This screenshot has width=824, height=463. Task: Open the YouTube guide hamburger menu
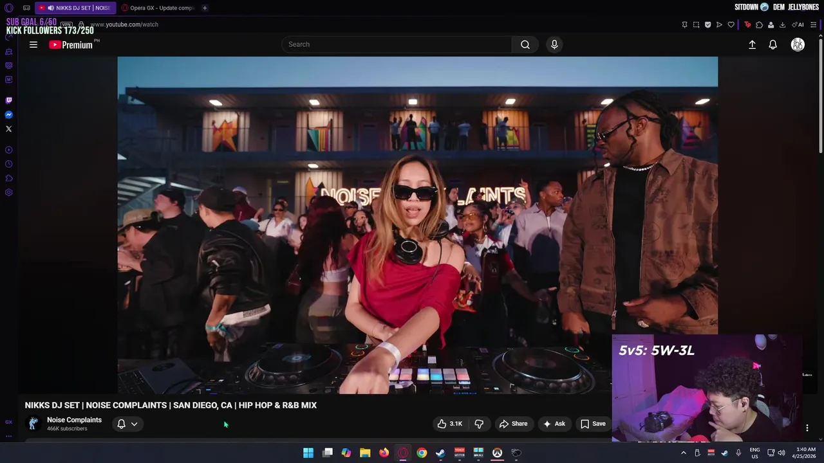[33, 44]
